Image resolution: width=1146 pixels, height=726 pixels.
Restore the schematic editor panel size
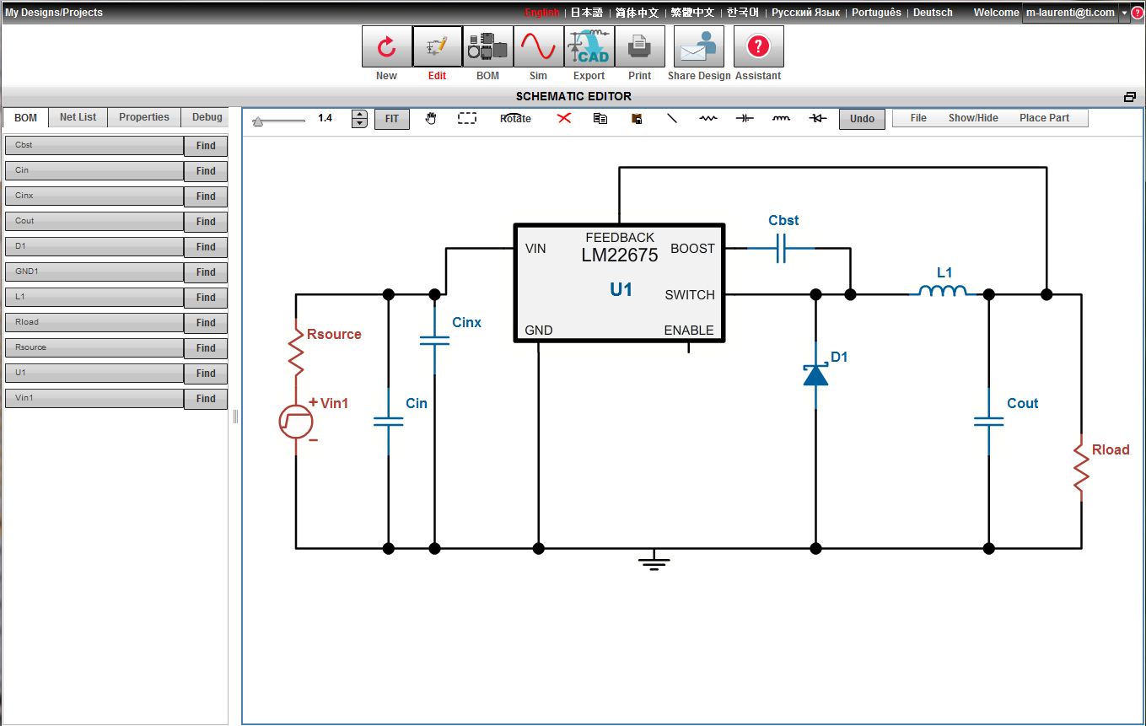[x=1130, y=97]
